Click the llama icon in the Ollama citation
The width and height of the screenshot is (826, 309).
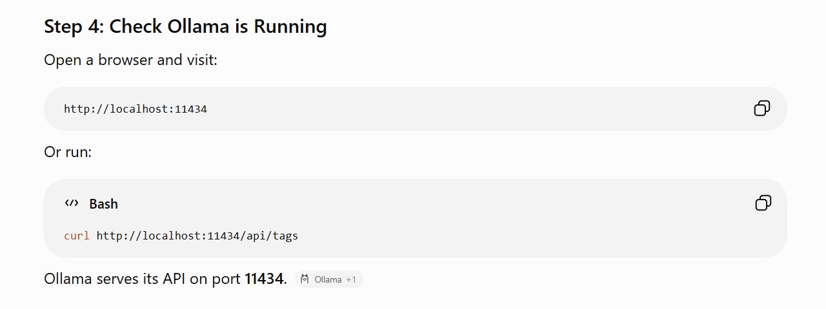pos(305,279)
